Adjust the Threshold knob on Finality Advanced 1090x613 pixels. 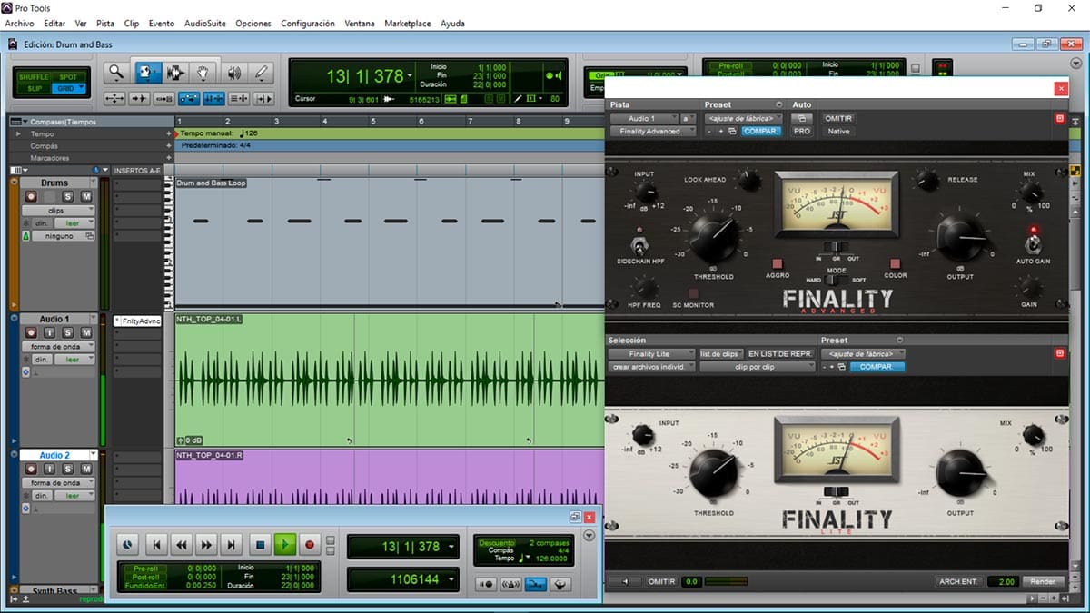(x=714, y=239)
